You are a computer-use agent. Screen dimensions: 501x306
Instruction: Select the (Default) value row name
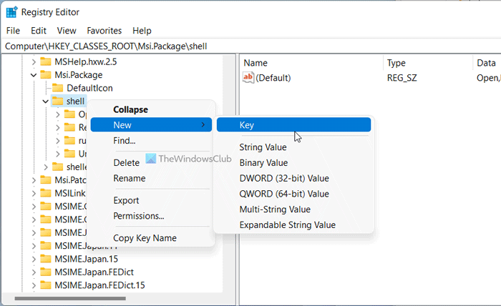[x=273, y=78]
